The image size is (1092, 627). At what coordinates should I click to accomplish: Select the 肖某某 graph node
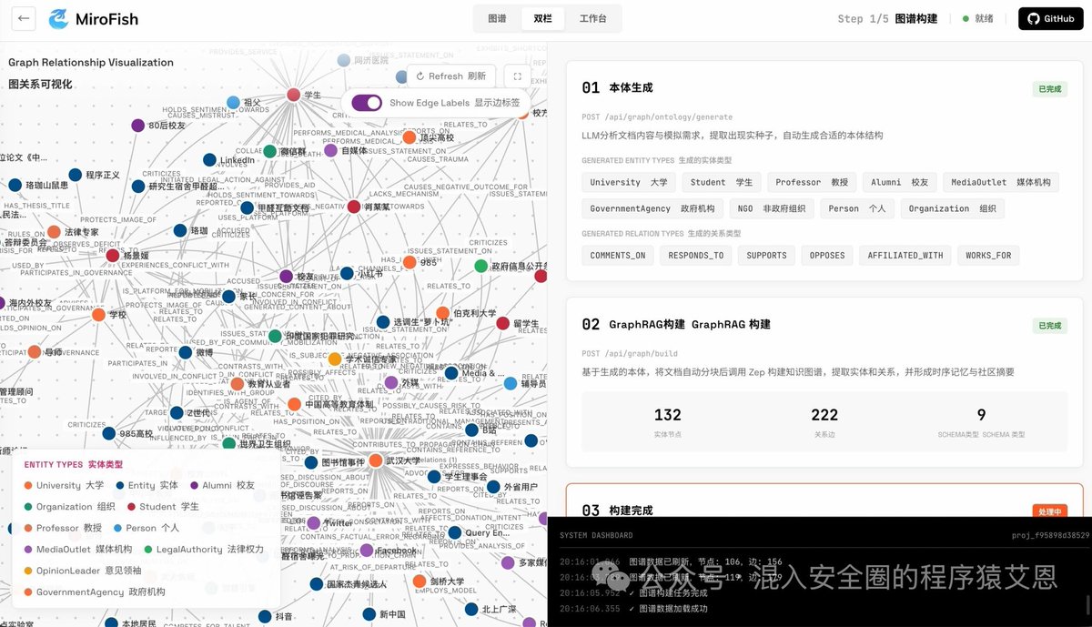[x=354, y=207]
